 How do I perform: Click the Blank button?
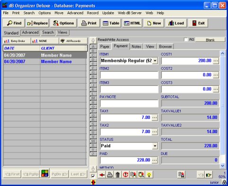click(210, 40)
